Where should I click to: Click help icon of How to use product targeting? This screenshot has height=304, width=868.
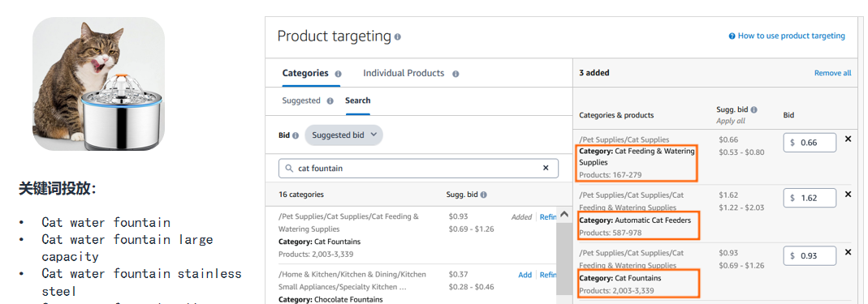click(732, 36)
